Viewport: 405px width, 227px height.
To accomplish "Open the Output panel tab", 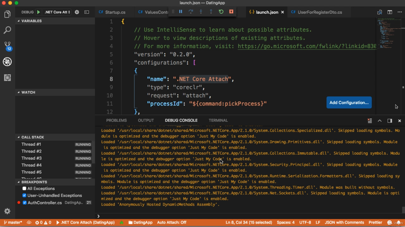I will click(x=146, y=121).
